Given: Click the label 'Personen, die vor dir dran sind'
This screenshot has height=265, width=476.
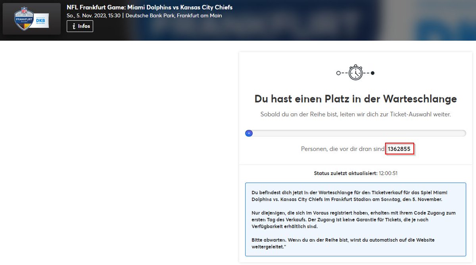Looking at the screenshot, I should point(343,149).
